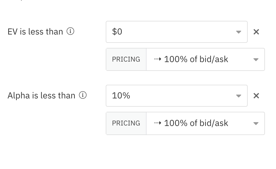Remove the Alpha is less than condition
This screenshot has width=276, height=169.
tap(256, 96)
